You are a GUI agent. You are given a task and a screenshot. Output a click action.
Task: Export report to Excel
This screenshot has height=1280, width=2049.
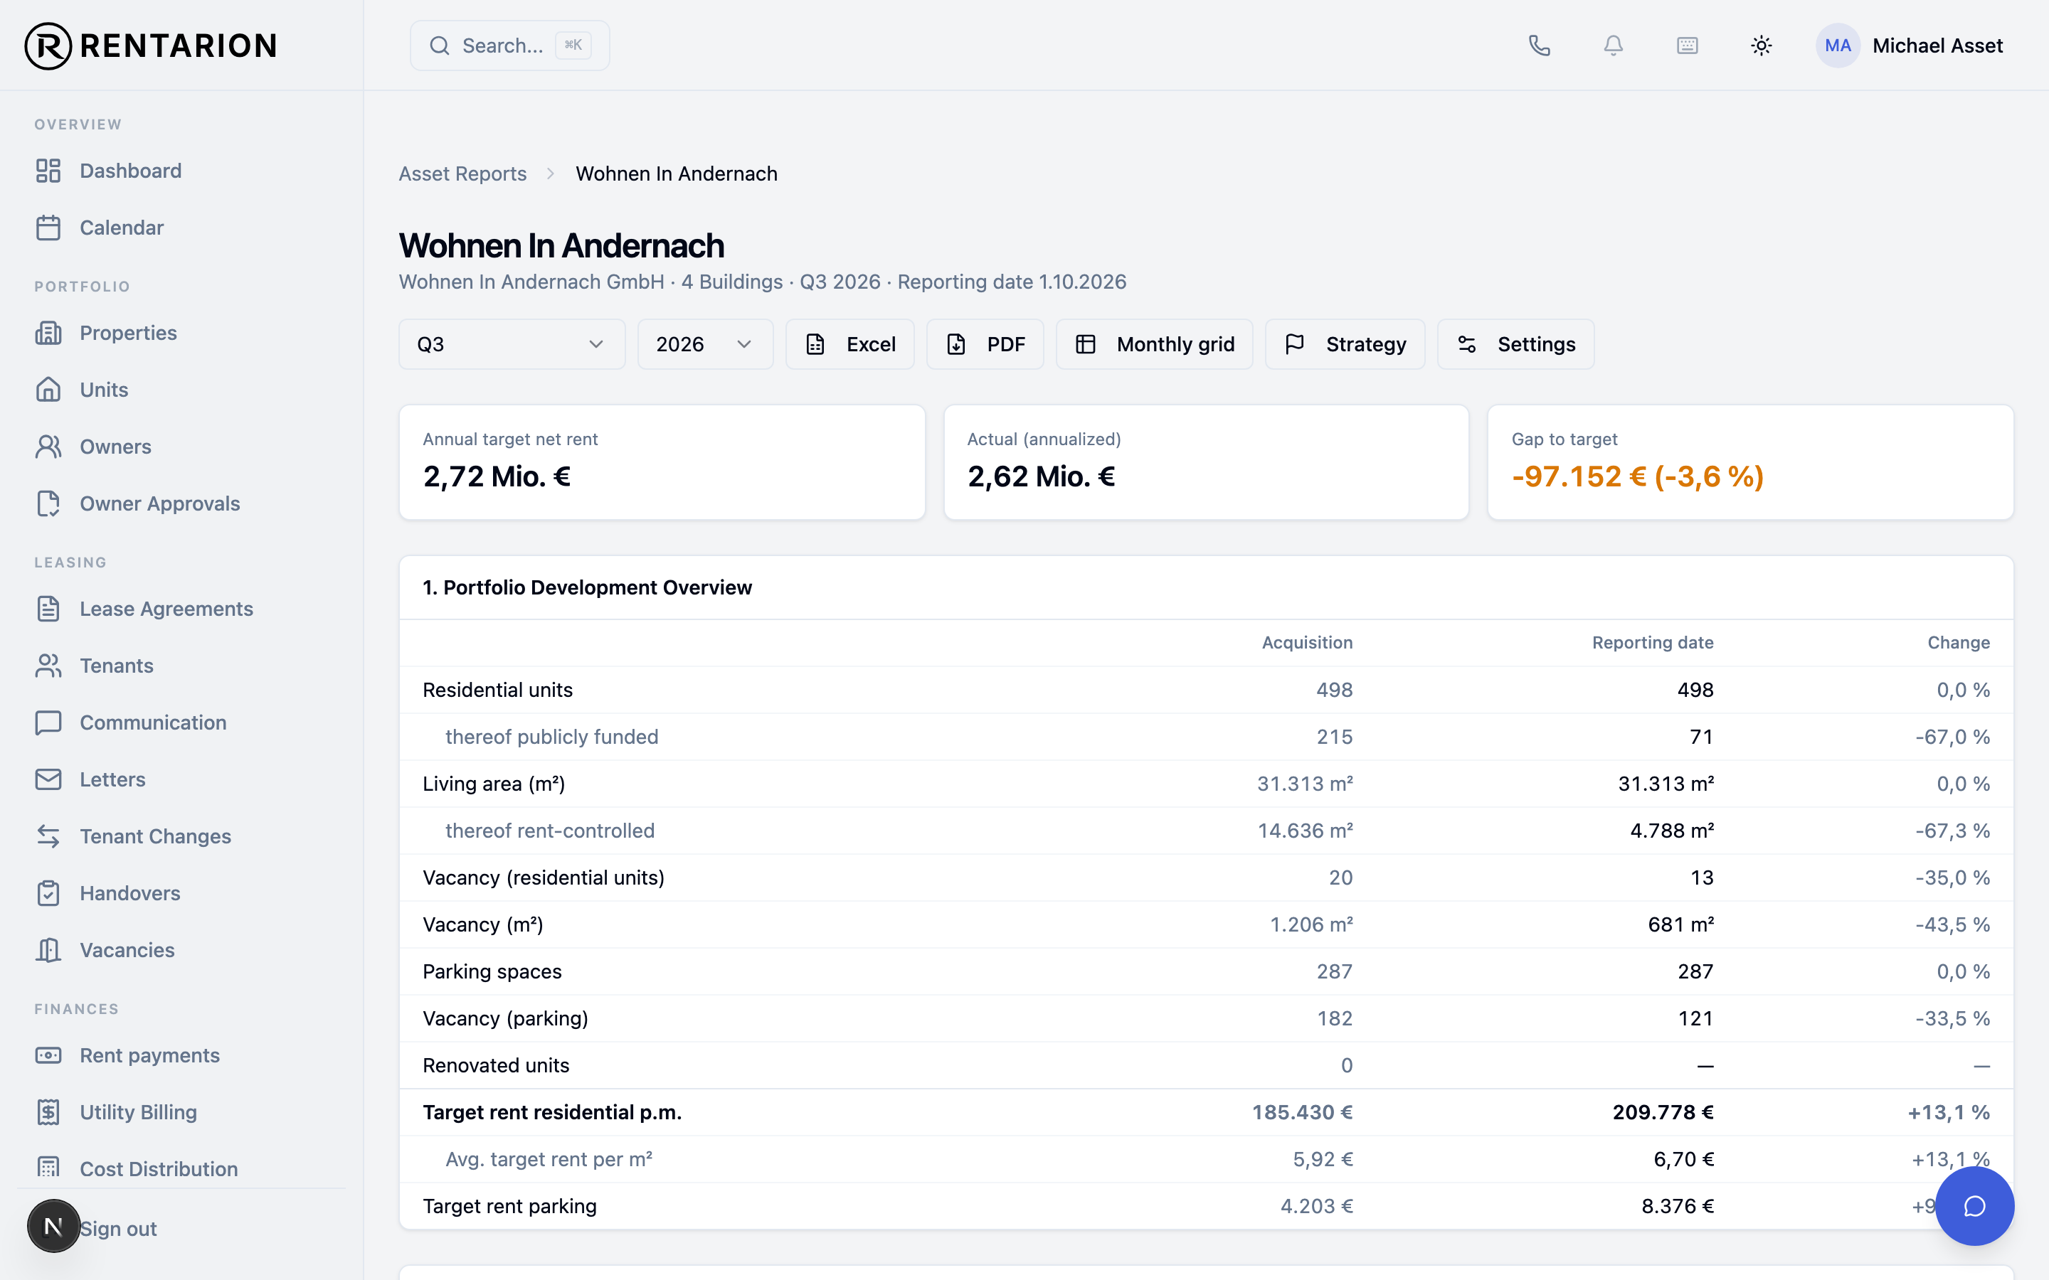pyautogui.click(x=849, y=345)
